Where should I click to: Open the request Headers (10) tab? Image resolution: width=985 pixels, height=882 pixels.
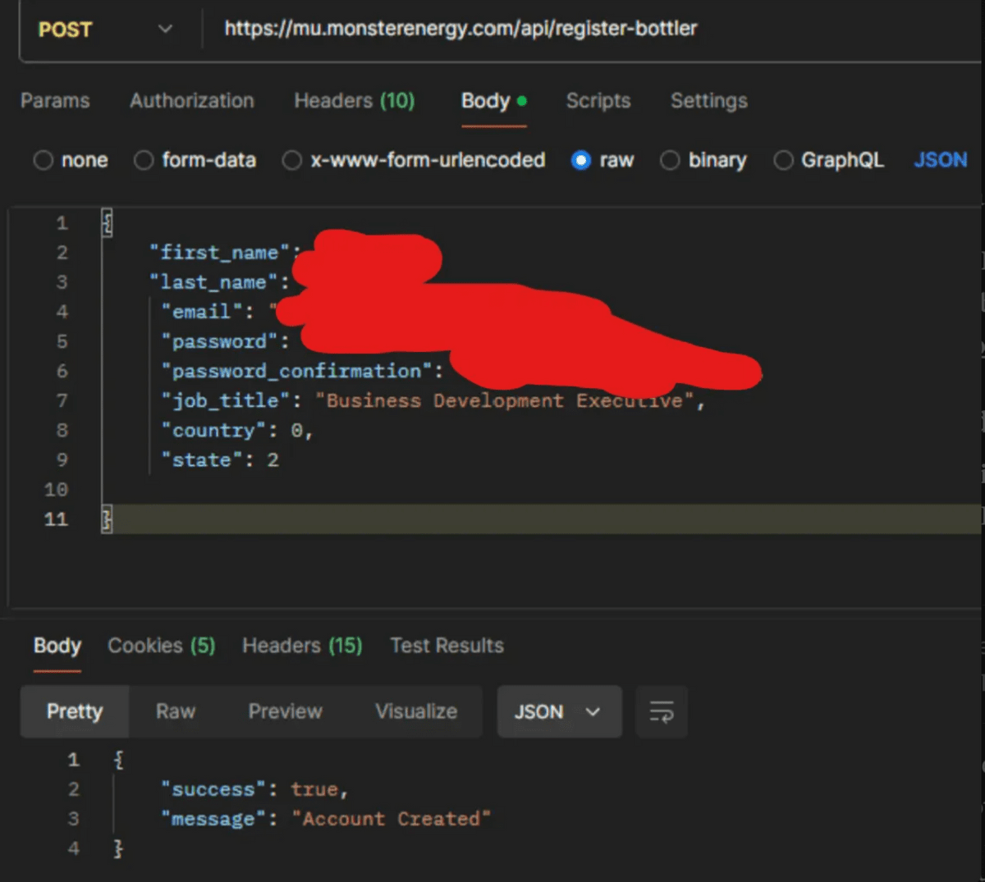tap(355, 101)
